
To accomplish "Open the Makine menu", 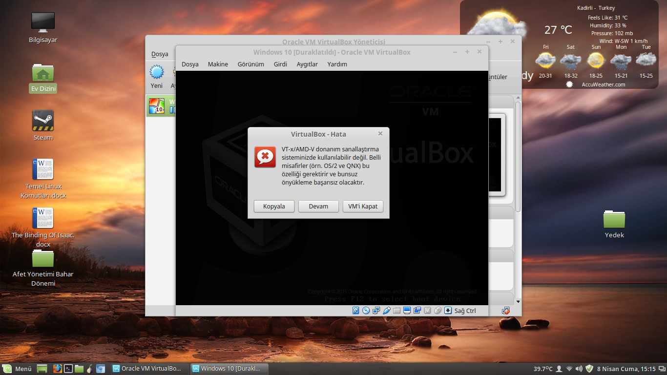I will point(218,64).
